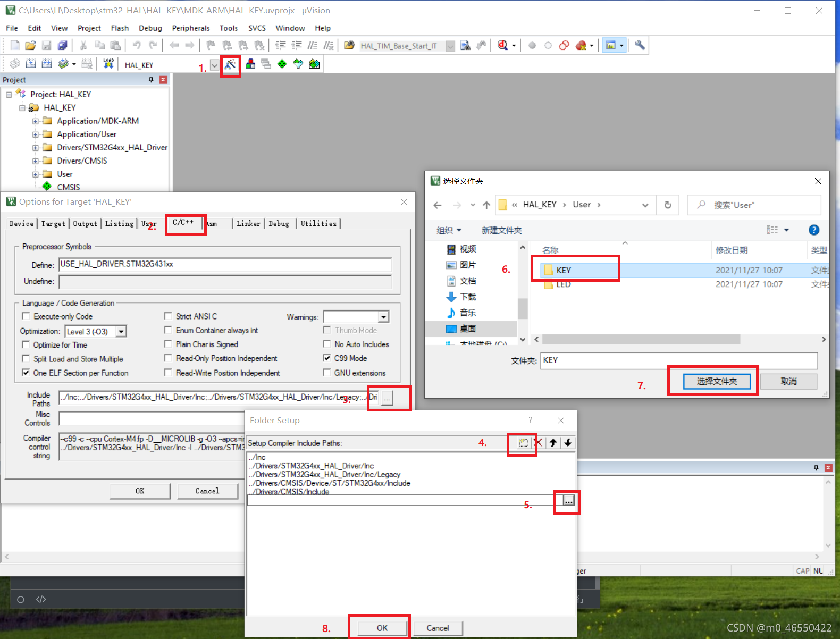The height and width of the screenshot is (639, 840).
Task: Click Delete path X icon in Folder Setup
Action: pyautogui.click(x=538, y=443)
